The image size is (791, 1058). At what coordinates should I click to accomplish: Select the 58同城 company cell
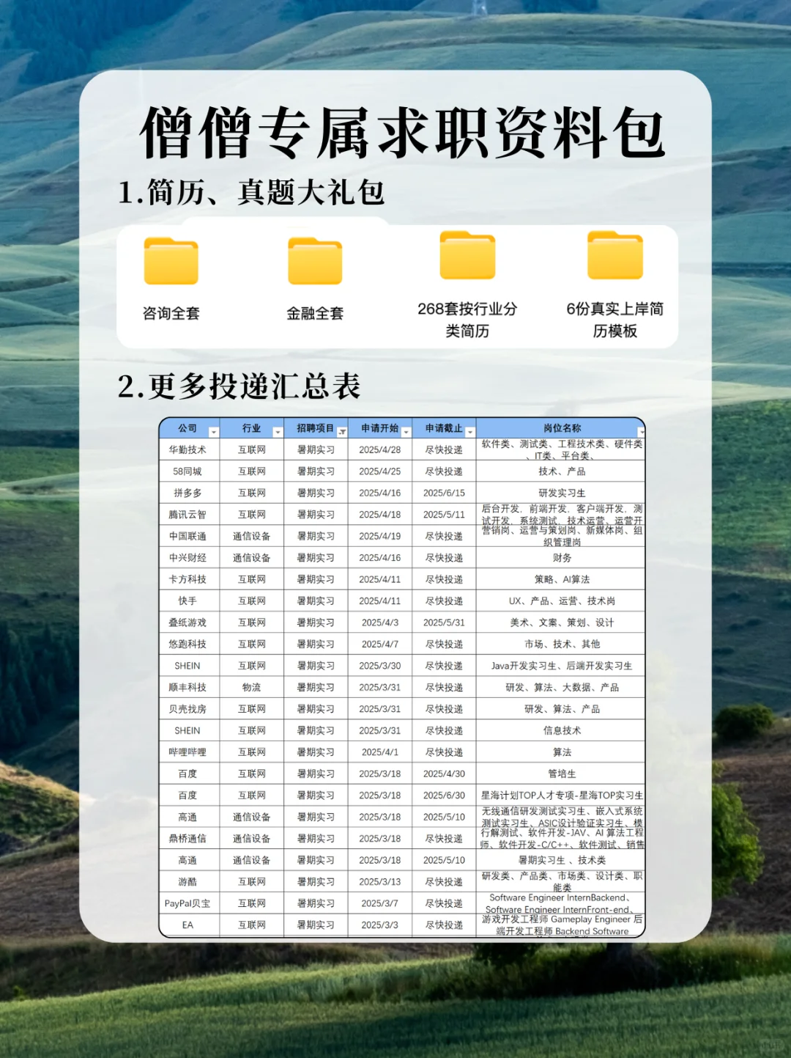pyautogui.click(x=188, y=471)
